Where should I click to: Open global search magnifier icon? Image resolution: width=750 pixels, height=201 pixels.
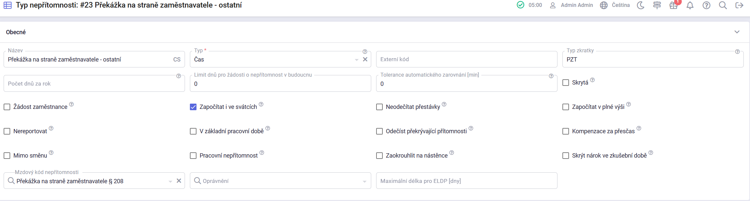pos(723,5)
